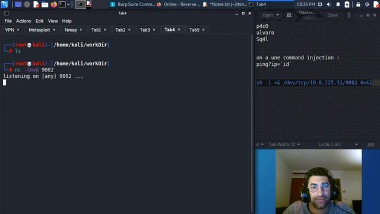Image resolution: width=380 pixels, height=214 pixels.
Task: Close the Tab5 tab
Action: pyautogui.click(x=203, y=30)
